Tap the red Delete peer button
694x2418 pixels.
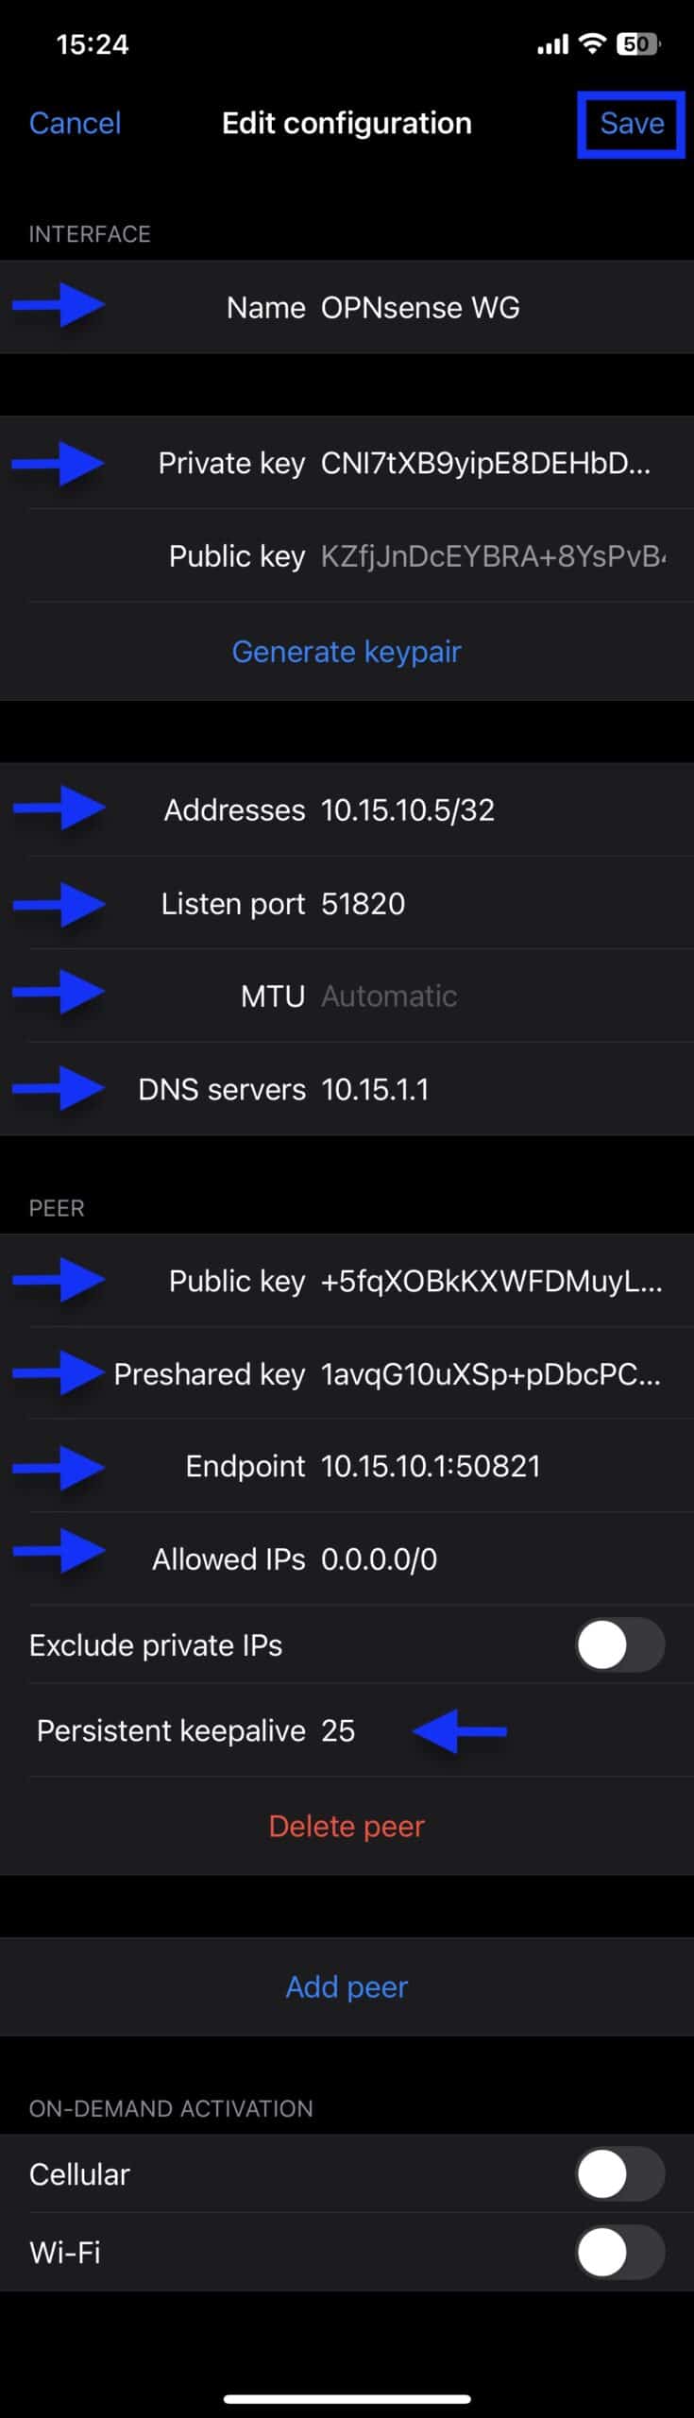pyautogui.click(x=347, y=1827)
